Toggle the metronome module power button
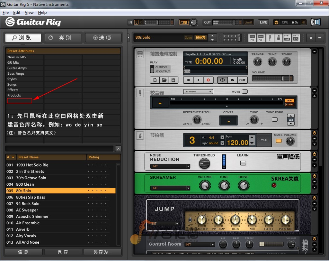Screen dimensions: 329x261 314,133
